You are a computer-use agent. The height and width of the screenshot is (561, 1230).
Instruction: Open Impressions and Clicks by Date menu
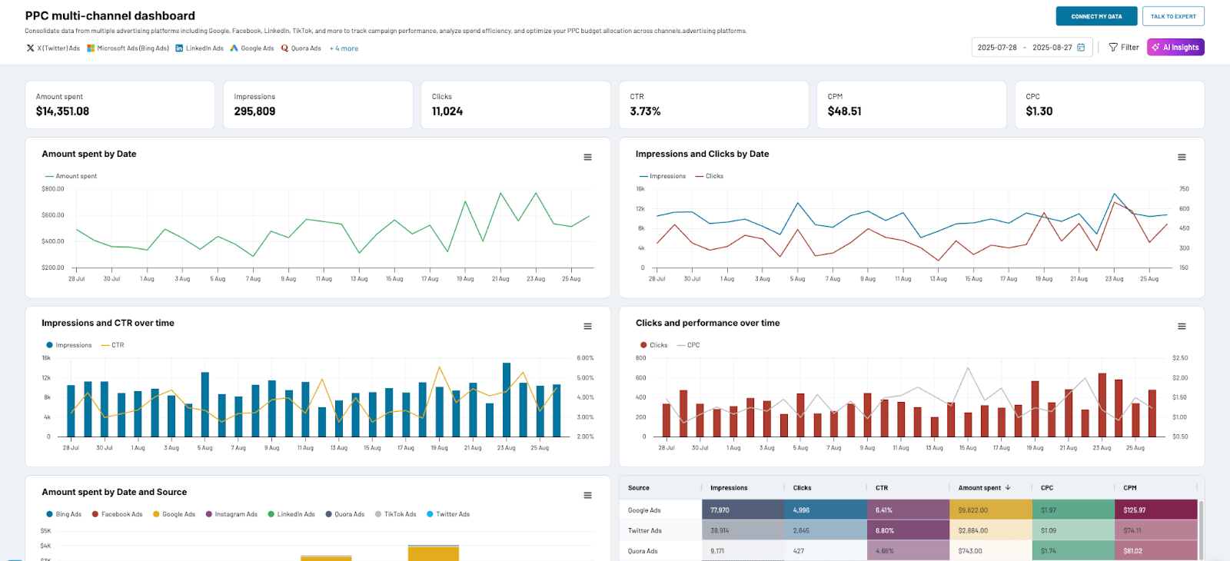coord(1182,158)
